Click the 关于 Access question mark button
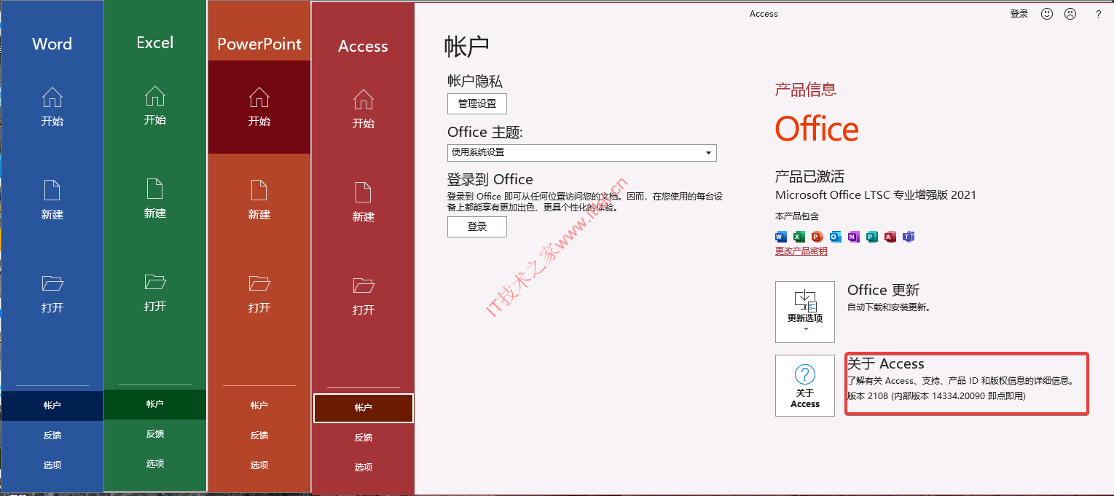Viewport: 1114px width, 496px height. [805, 386]
